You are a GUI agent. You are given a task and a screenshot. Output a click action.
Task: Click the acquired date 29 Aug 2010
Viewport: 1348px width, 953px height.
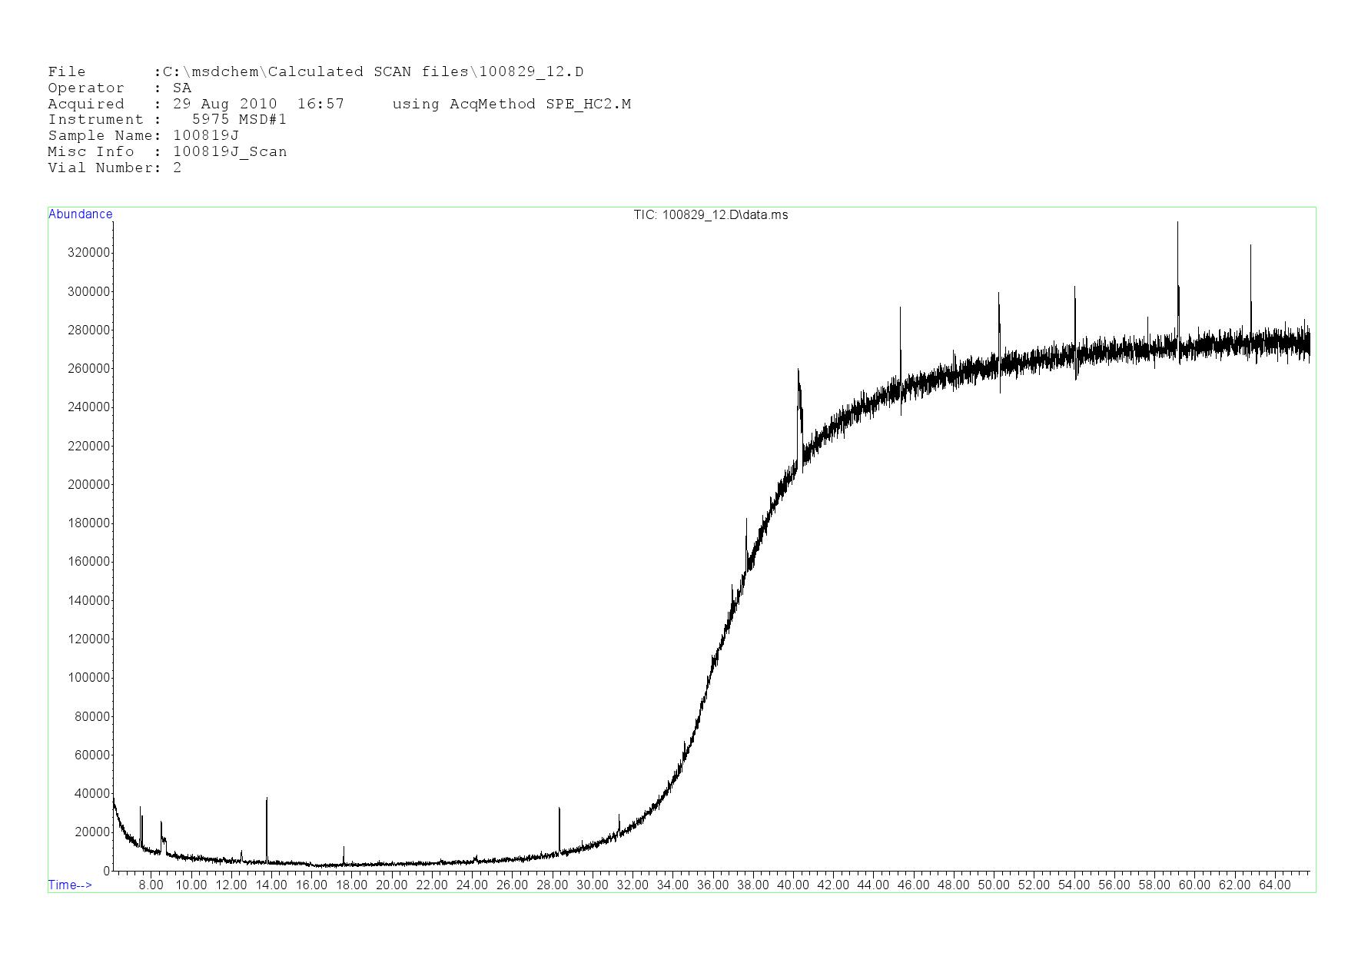point(224,105)
